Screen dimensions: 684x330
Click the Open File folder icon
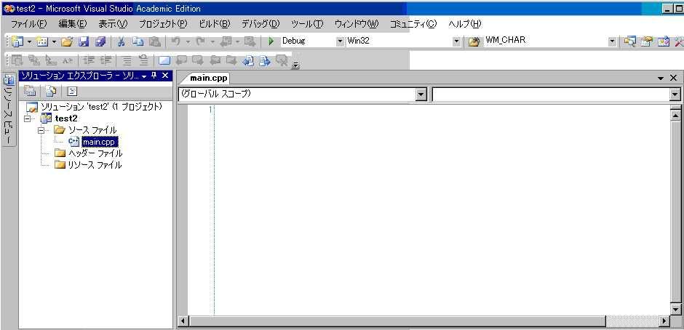pos(67,41)
